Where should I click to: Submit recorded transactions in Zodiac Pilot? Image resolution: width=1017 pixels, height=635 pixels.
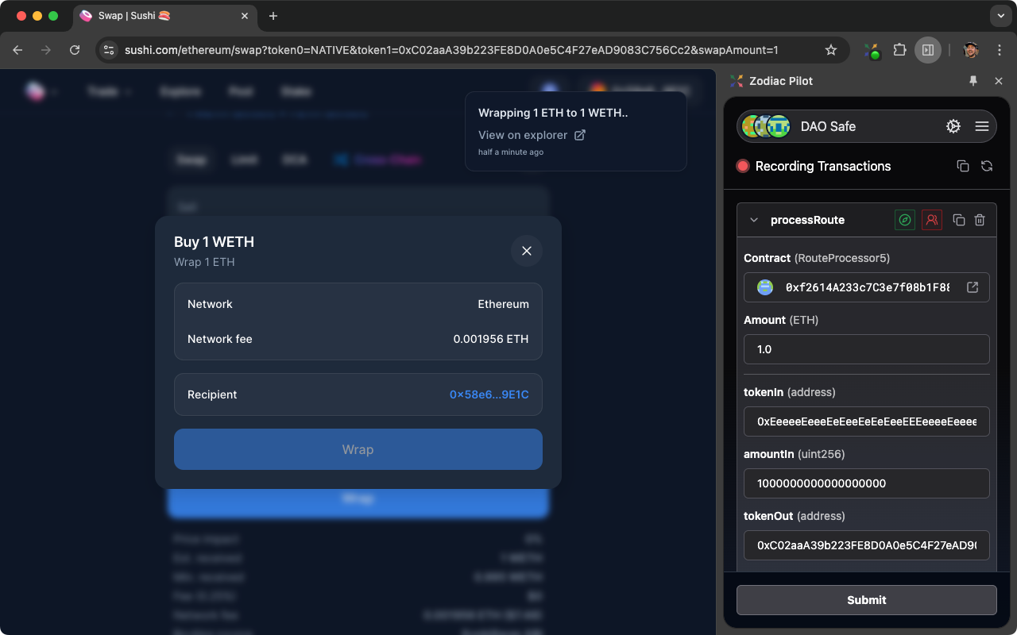[866, 600]
